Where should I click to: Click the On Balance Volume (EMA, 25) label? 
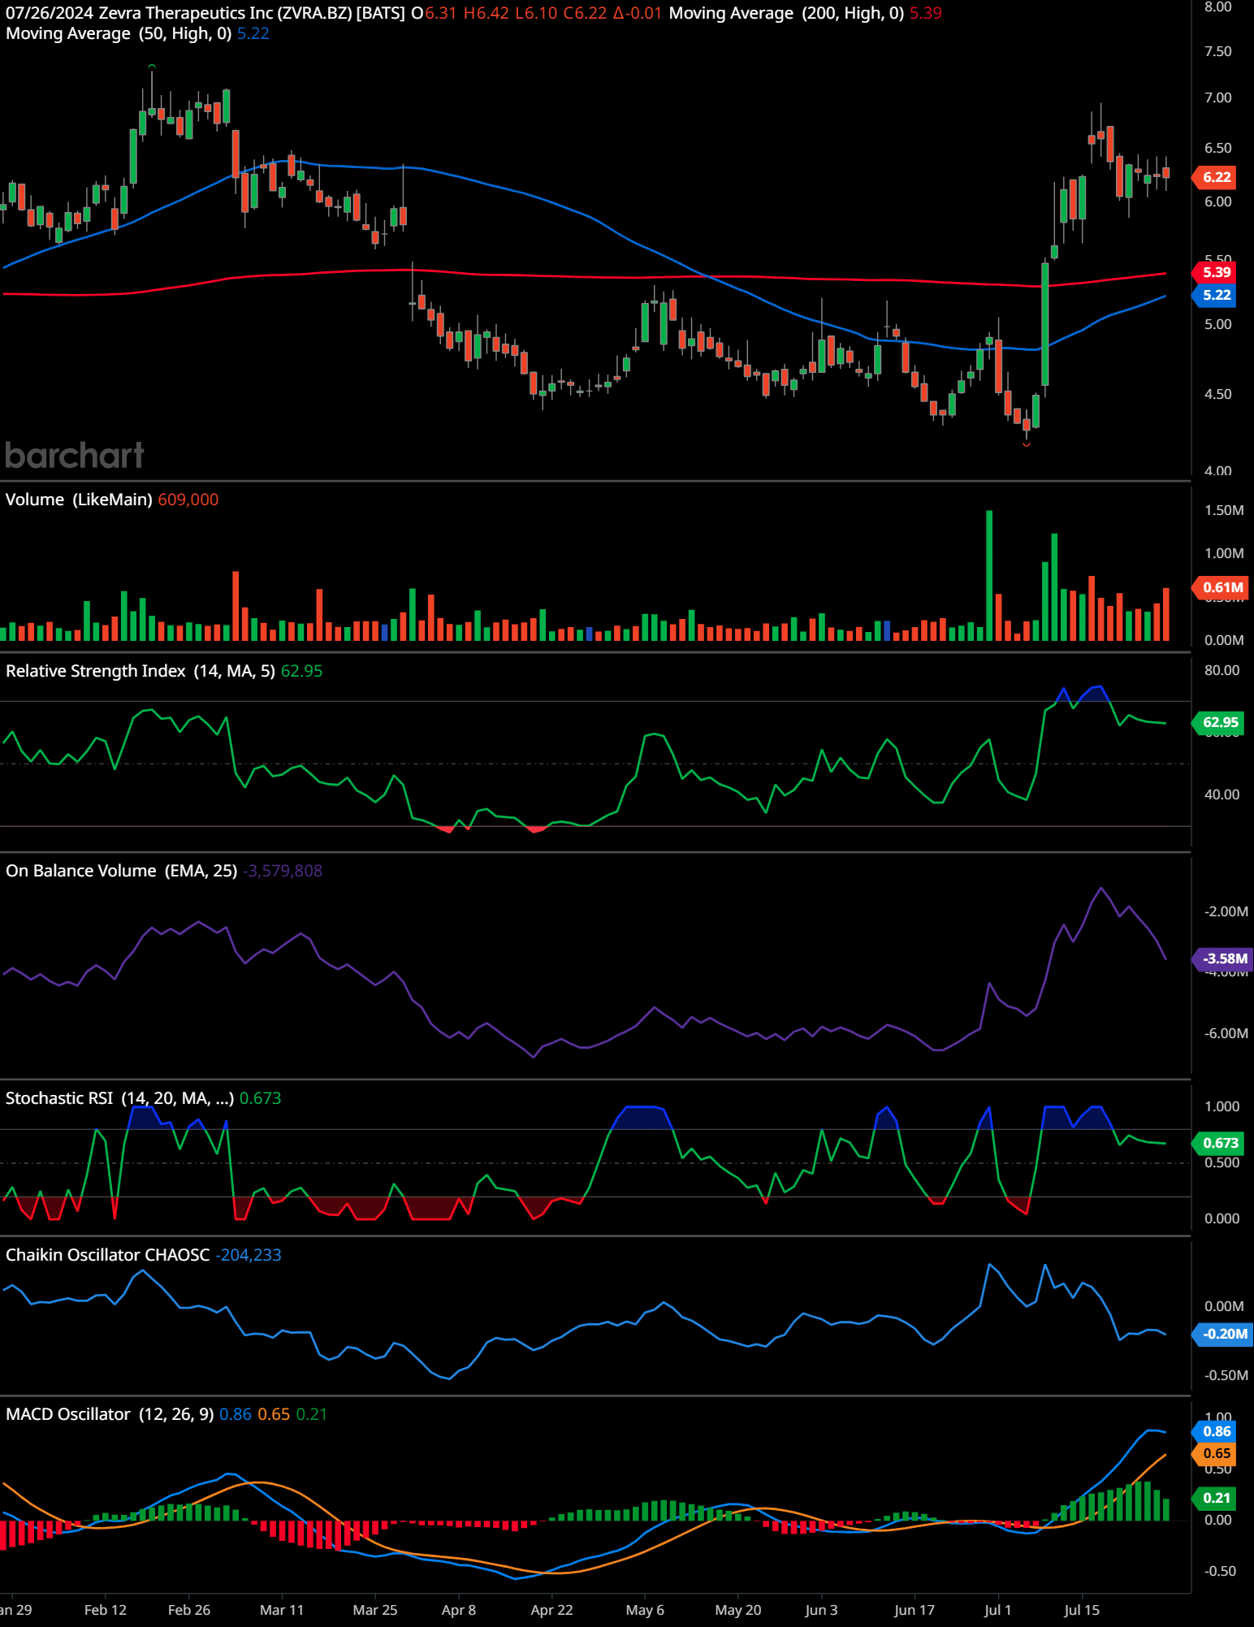coord(121,871)
